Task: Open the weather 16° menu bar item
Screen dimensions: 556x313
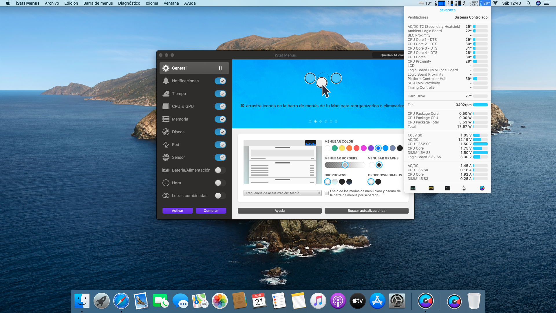Action: click(x=425, y=3)
